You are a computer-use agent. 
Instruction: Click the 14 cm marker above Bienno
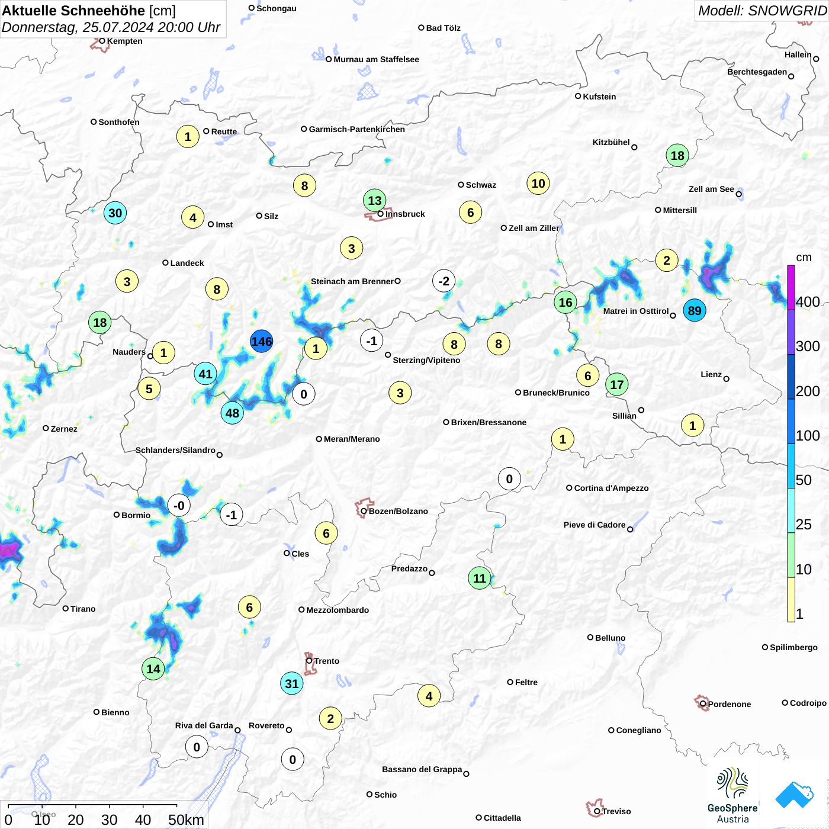click(153, 669)
